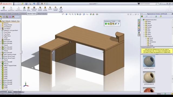Switch to the DimXpert tab
The image size is (173, 97).
pyautogui.click(x=23, y=14)
